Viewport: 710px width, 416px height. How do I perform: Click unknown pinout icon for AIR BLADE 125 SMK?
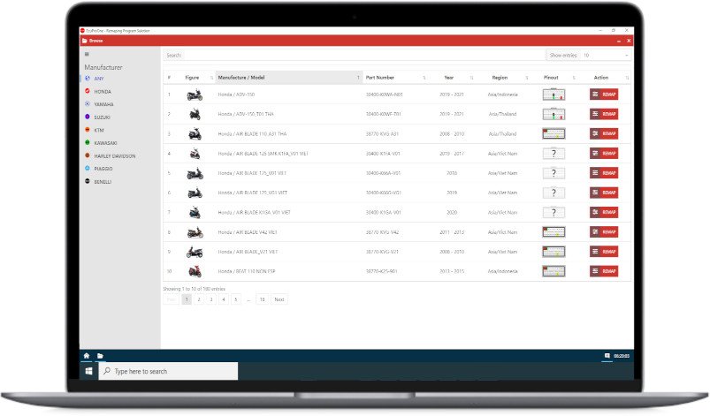553,154
